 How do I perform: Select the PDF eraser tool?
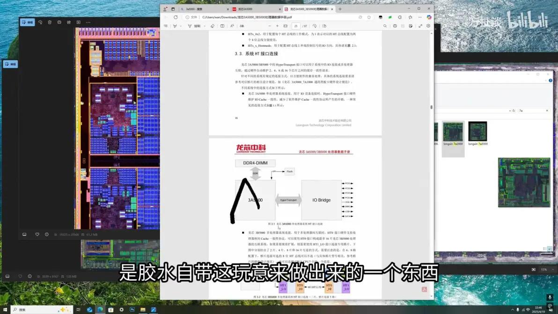213,26
